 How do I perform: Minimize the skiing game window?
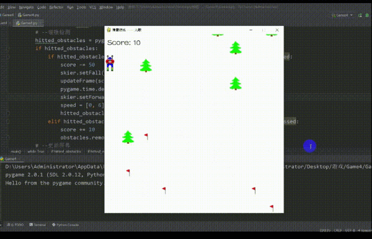pyautogui.click(x=250, y=30)
